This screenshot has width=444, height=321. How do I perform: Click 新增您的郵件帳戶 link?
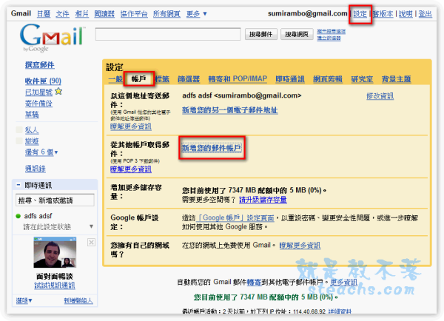[212, 148]
